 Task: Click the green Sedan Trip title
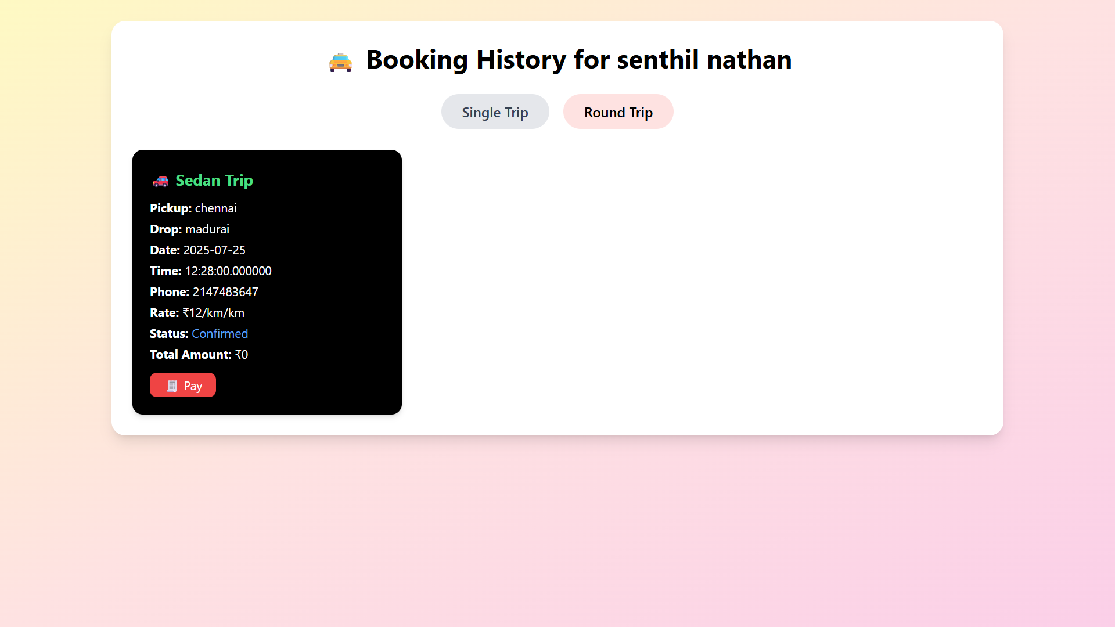tap(214, 181)
